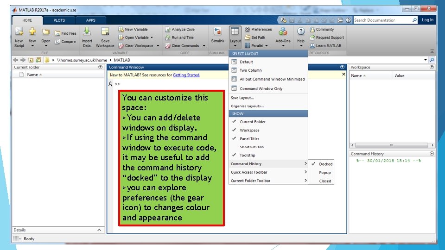Open the Community resource
This screenshot has height=250, width=445.
[x=322, y=30]
